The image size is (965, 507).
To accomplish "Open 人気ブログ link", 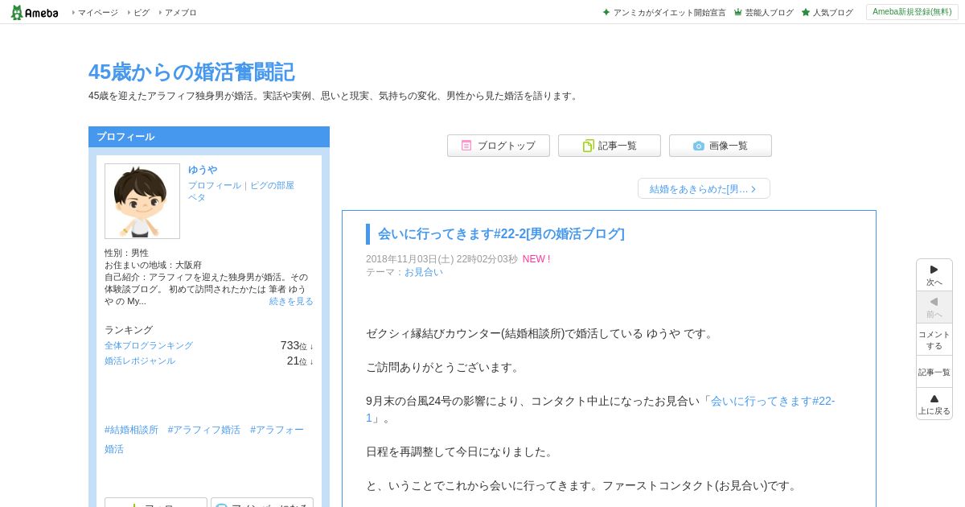I will pos(832,13).
